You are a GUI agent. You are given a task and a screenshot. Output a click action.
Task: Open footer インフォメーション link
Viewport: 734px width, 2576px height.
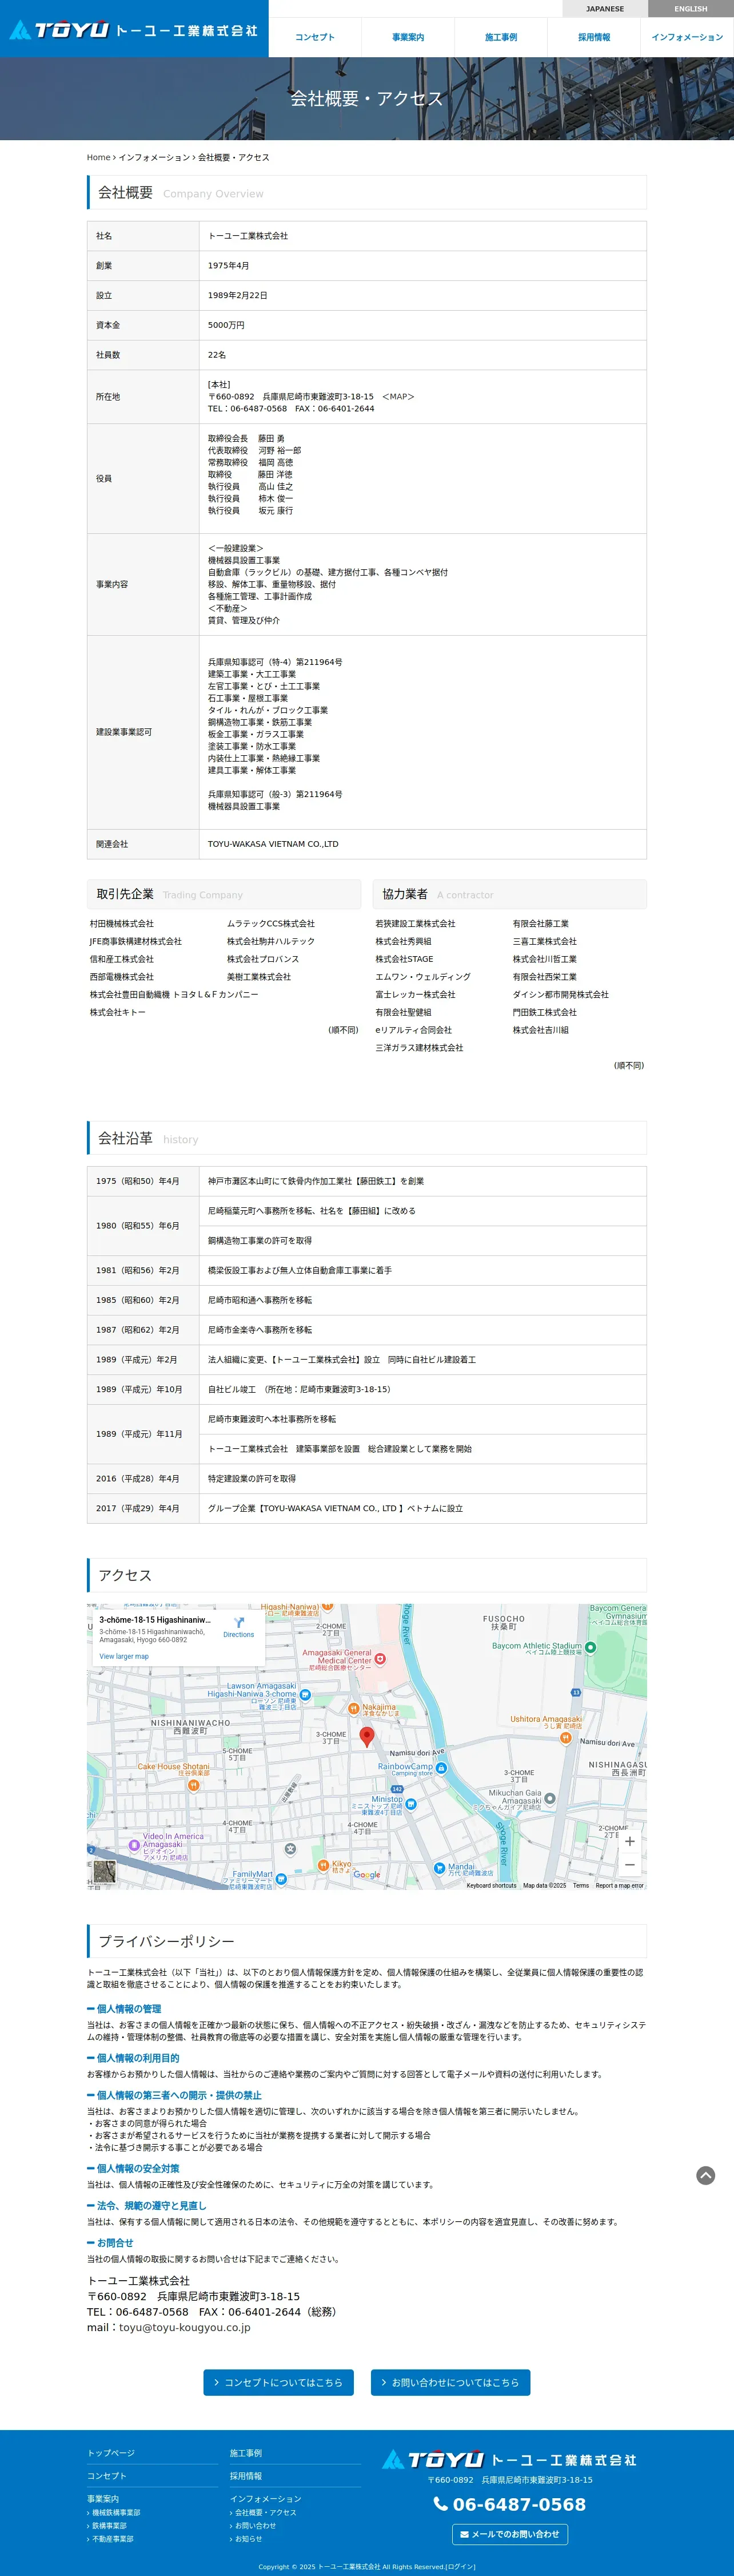click(x=266, y=2498)
